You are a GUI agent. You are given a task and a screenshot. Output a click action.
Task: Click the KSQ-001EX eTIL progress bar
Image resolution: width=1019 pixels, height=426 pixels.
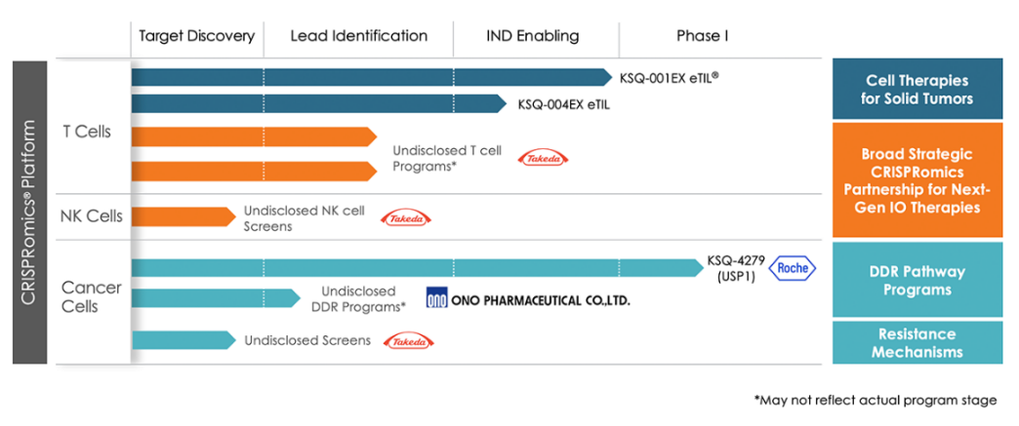coord(371,77)
